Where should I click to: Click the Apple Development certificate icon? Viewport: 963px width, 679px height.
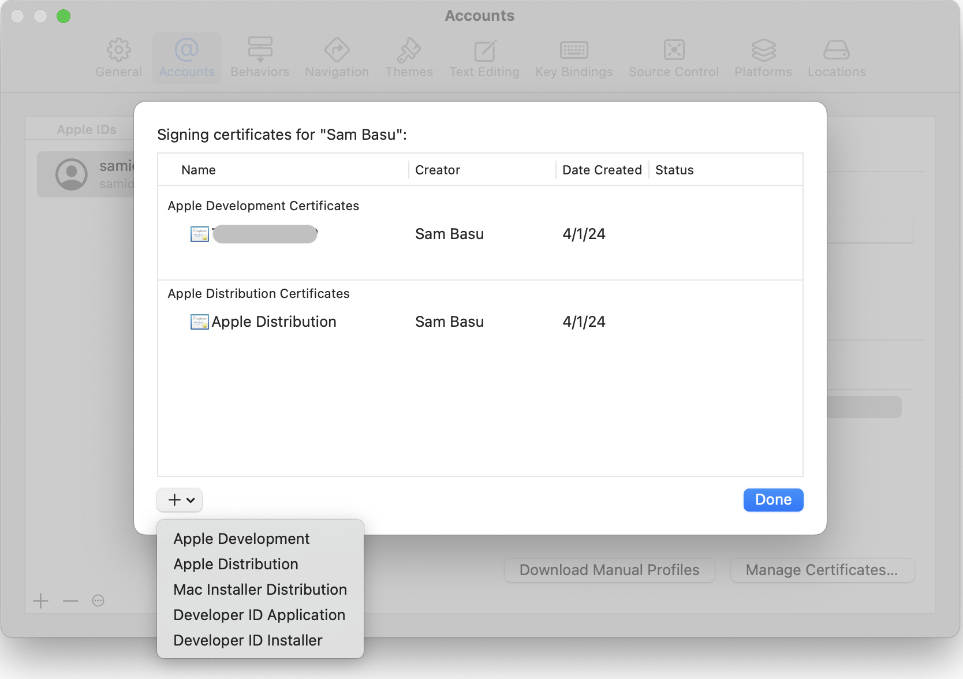pyautogui.click(x=199, y=234)
